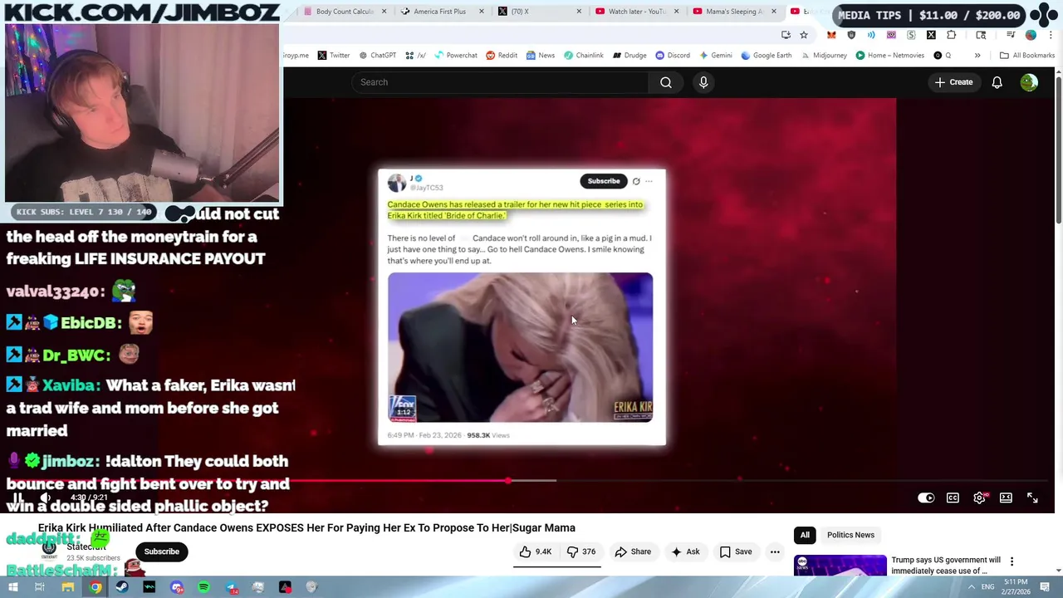1063x598 pixels.
Task: Open Chrome from the taskbar
Action: coord(96,587)
